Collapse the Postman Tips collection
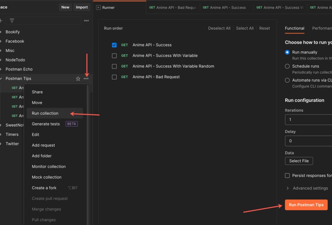This screenshot has width=332, height=225. tap(1, 79)
